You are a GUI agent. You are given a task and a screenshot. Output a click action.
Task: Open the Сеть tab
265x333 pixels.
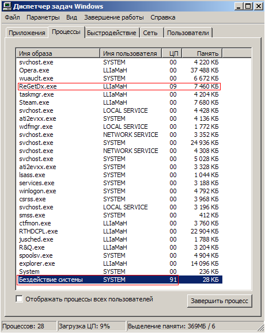coord(150,33)
